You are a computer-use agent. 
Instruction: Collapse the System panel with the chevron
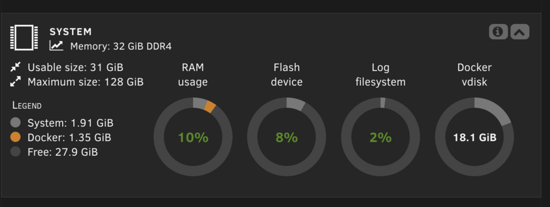520,32
